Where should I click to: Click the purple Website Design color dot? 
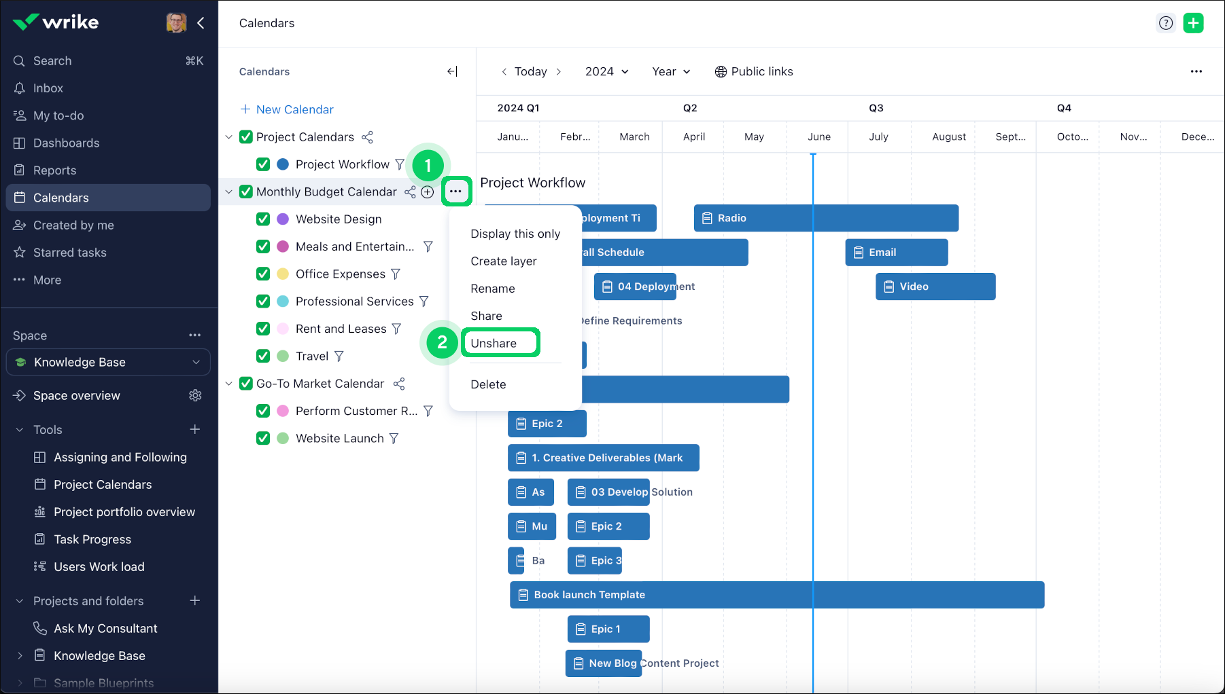[x=283, y=219]
